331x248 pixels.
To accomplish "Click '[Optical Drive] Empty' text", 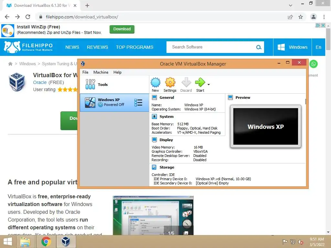I will [212, 183].
